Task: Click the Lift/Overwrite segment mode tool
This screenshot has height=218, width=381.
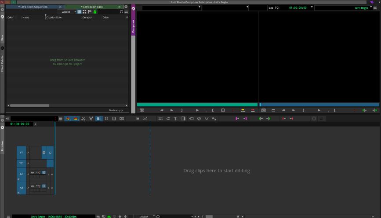Action: click(76, 119)
